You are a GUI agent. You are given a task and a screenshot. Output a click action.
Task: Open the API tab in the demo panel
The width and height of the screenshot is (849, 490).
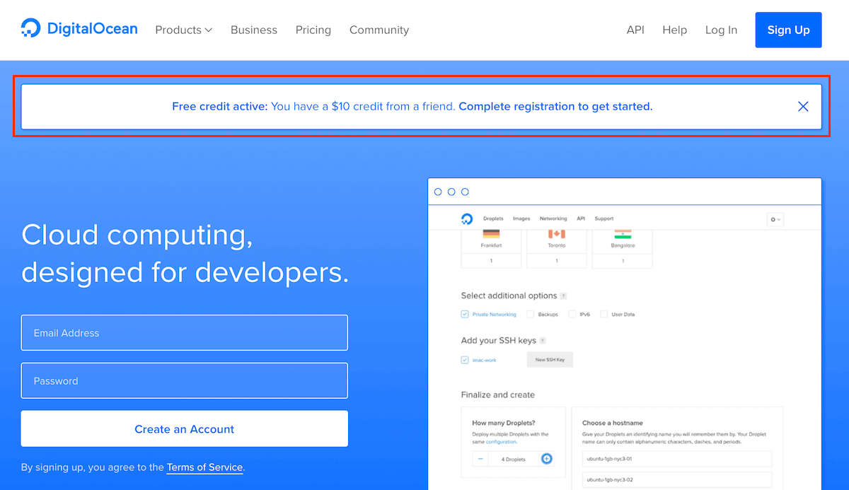tap(581, 219)
